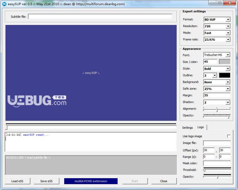Image resolution: width=238 pixels, height=190 pixels.
Task: Open the multiAVCHD extension button
Action: pyautogui.click(x=91, y=181)
